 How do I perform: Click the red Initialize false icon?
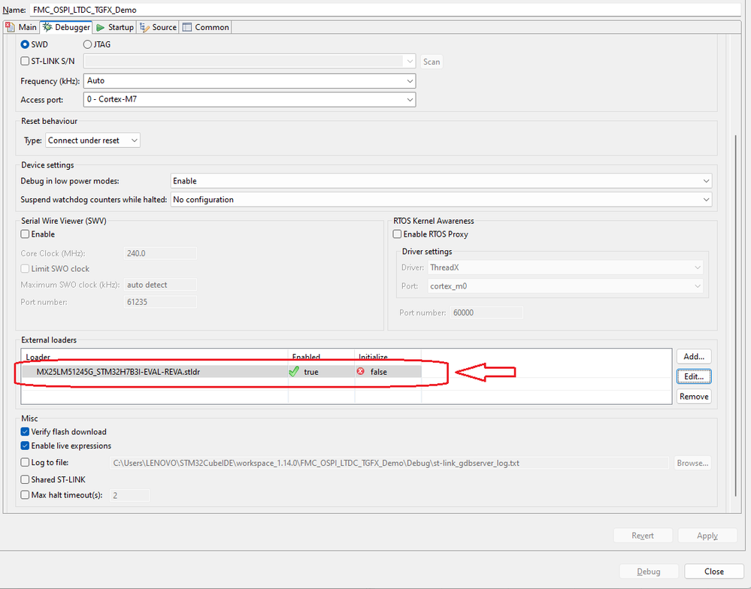361,371
